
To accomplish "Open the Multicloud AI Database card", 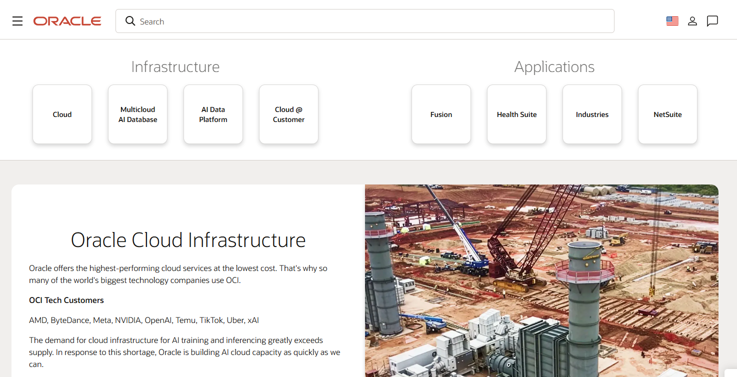I will click(138, 114).
